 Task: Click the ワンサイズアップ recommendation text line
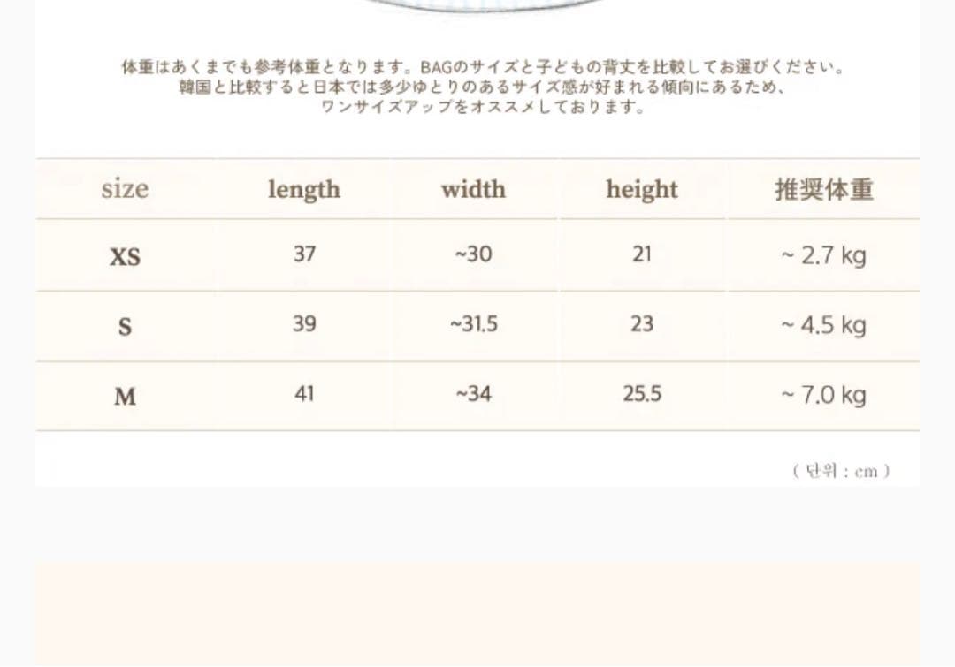[x=483, y=108]
